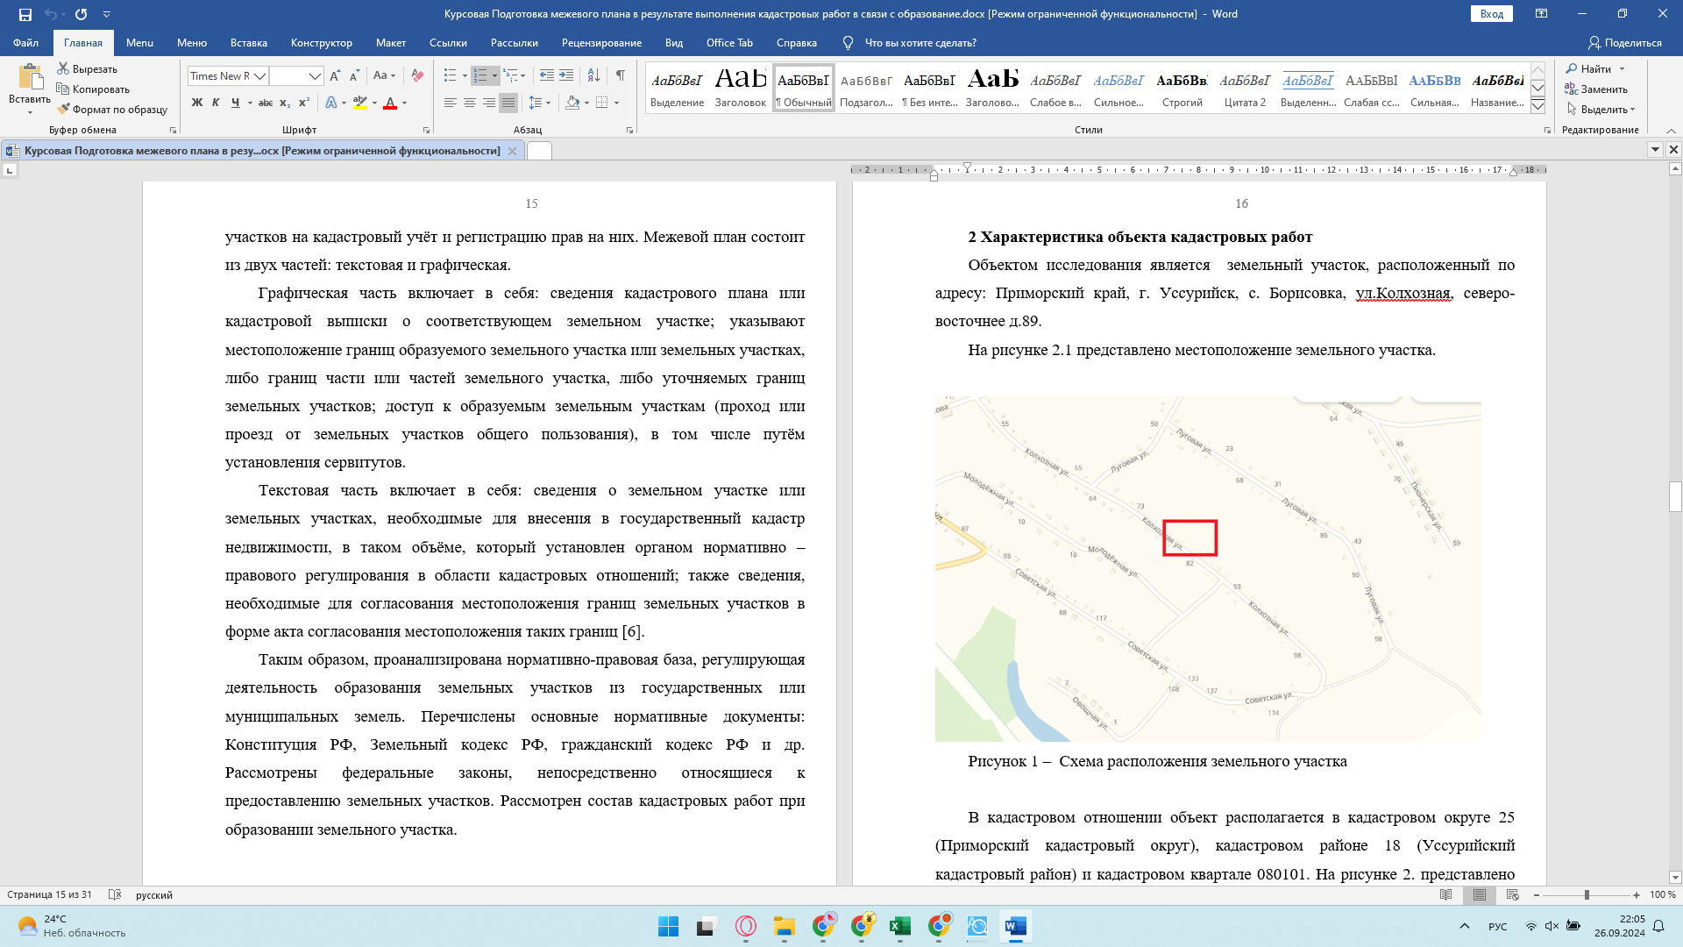Click the Cut scissors icon

pos(63,68)
